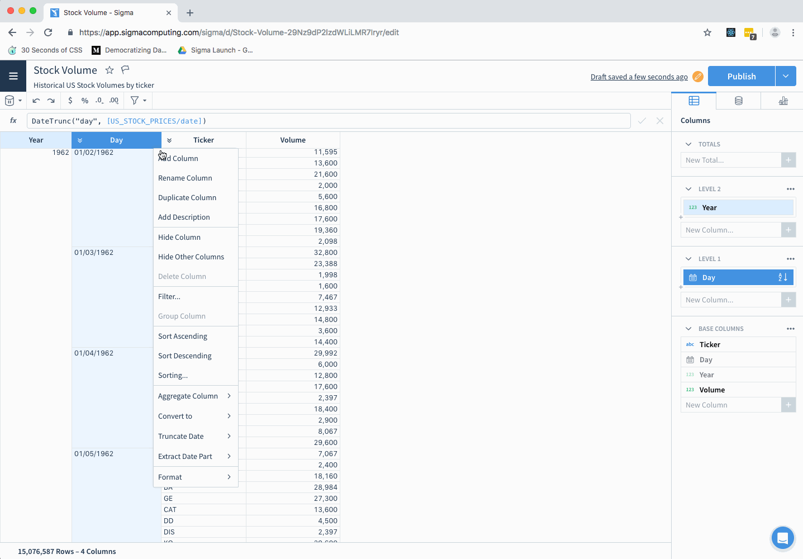Expand the Truncate Date submenu

[196, 436]
